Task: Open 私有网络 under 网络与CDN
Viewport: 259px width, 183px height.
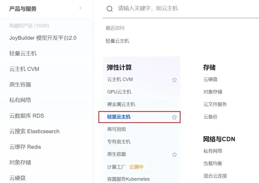Action: tap(213, 151)
